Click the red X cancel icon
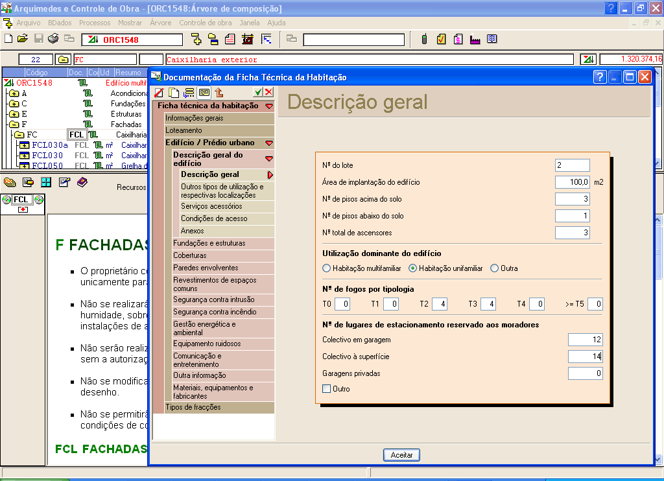Viewport: 664px width, 481px height. [x=268, y=92]
